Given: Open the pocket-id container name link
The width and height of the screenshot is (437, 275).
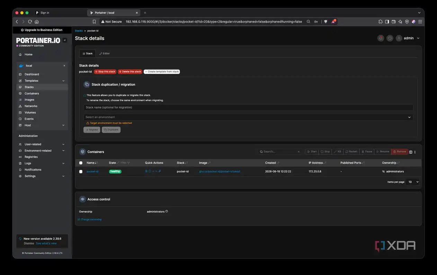Looking at the screenshot, I should [x=92, y=171].
